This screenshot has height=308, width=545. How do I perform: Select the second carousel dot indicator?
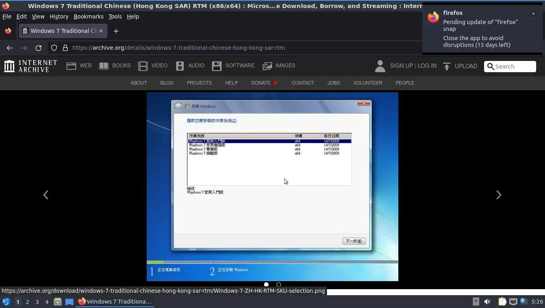pyautogui.click(x=279, y=284)
